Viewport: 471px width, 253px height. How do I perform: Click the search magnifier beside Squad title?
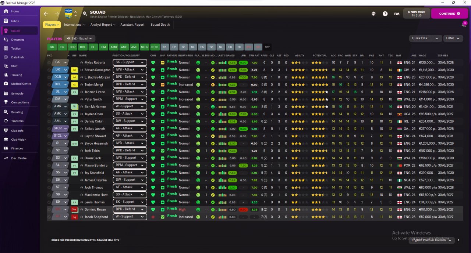tap(85, 14)
